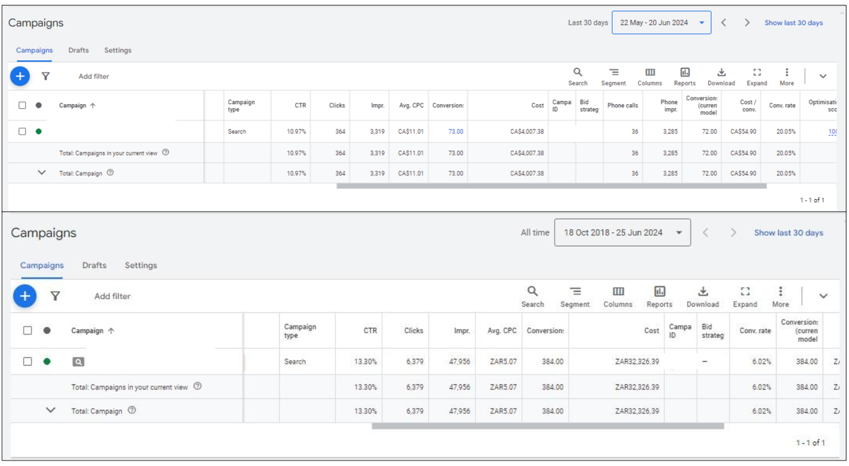
Task: Click the blue plus button in the All time view
Action: click(x=25, y=296)
